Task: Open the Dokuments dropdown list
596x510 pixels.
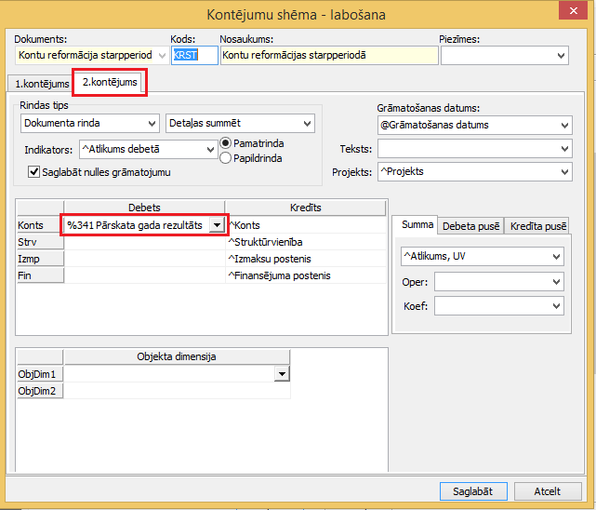Action: 163,56
